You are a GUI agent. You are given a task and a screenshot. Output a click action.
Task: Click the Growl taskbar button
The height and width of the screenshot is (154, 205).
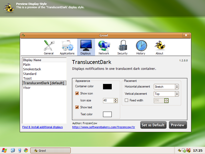[x=50, y=150]
